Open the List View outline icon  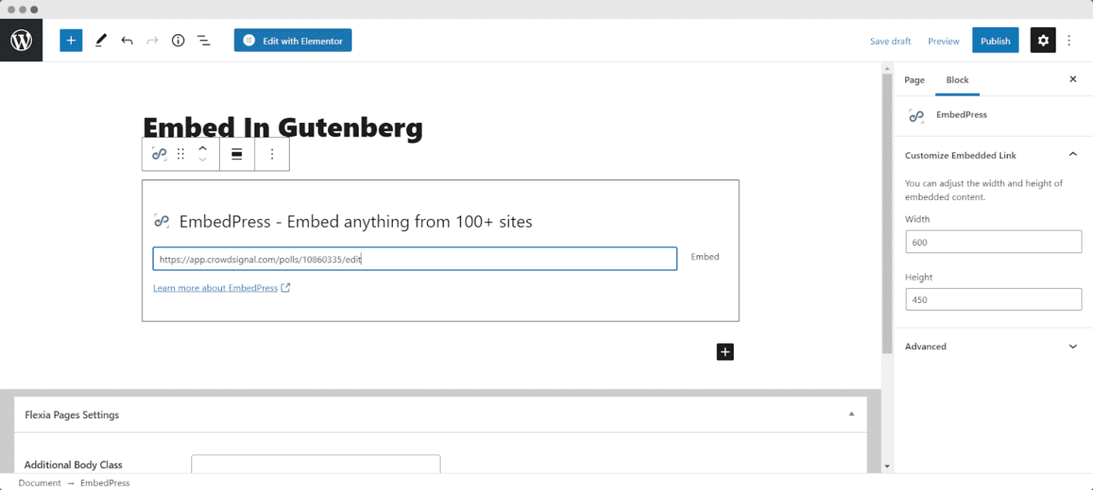pos(204,40)
